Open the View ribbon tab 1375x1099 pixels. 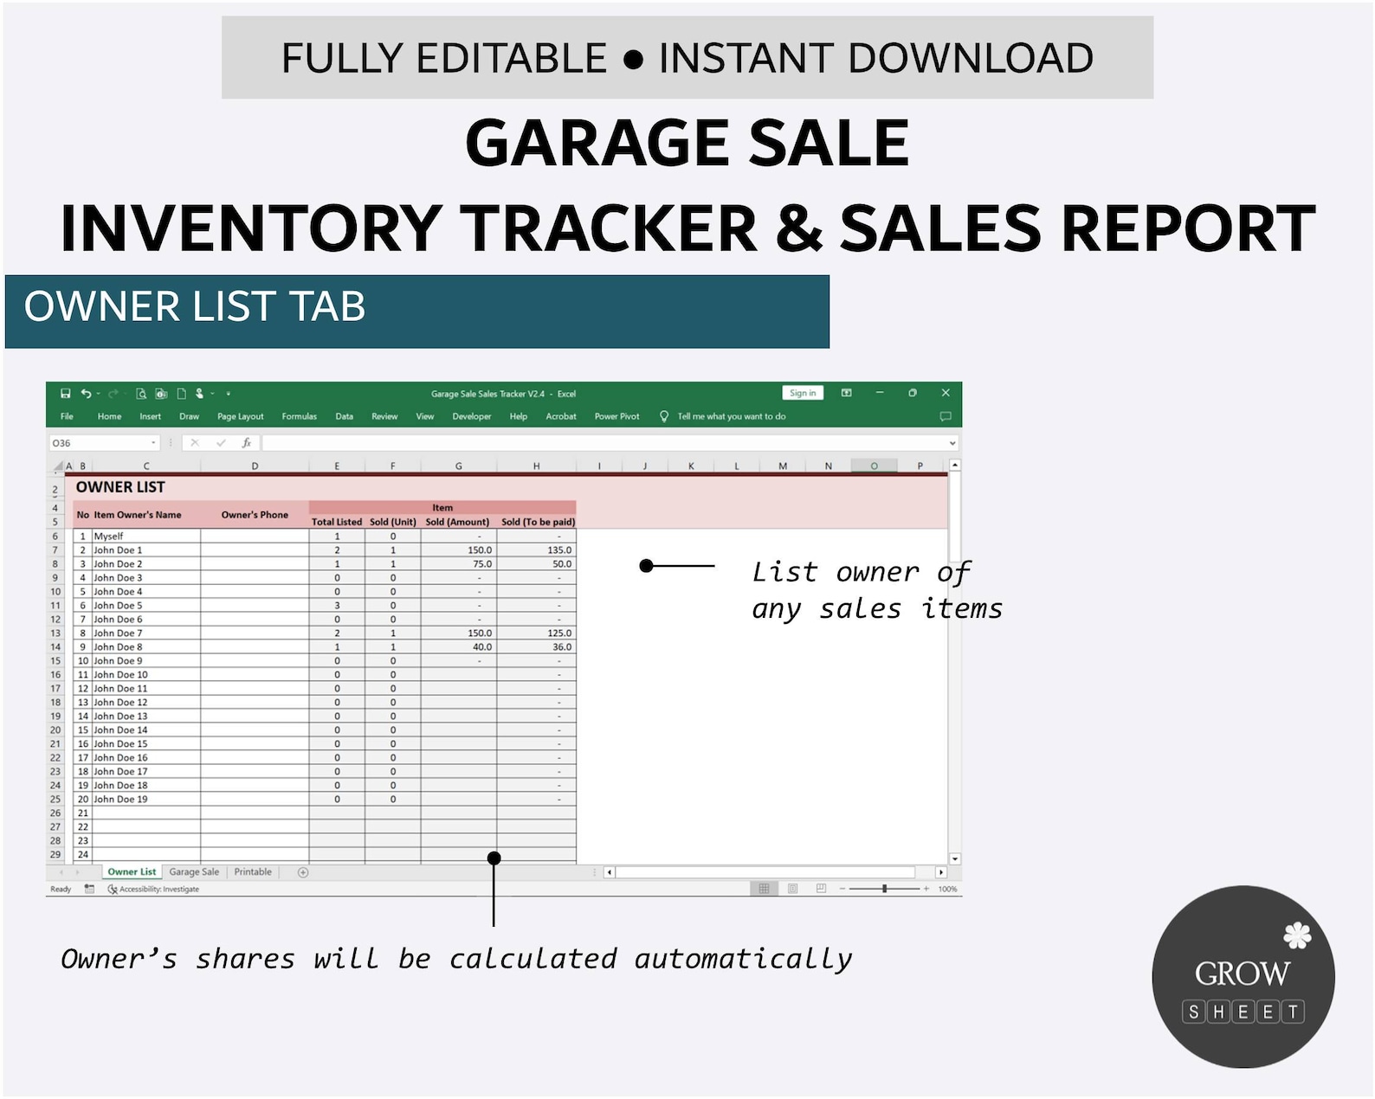pyautogui.click(x=424, y=416)
